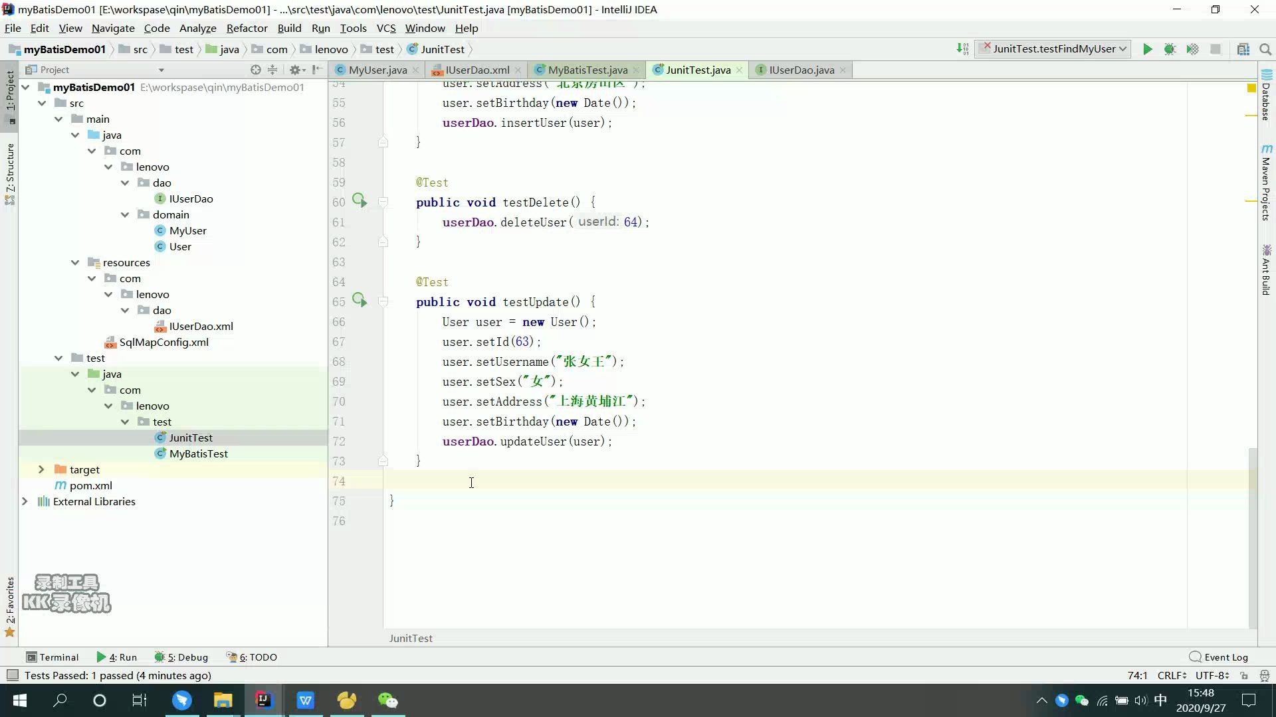Image resolution: width=1276 pixels, height=717 pixels.
Task: Switch to IUserDao.java tab
Action: pos(801,70)
